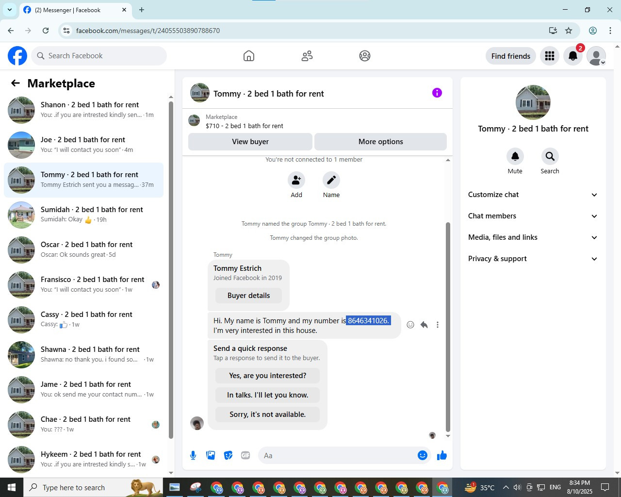Open conversation information purple icon

[x=437, y=93]
